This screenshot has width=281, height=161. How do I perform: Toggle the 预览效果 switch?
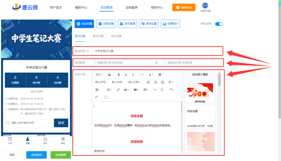[219, 24]
